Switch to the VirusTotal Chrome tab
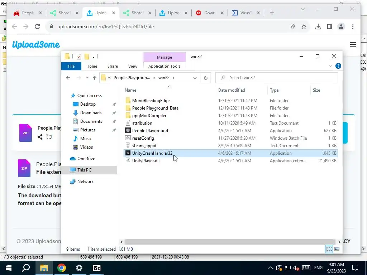Image resolution: width=367 pixels, height=275 pixels. pos(246,13)
